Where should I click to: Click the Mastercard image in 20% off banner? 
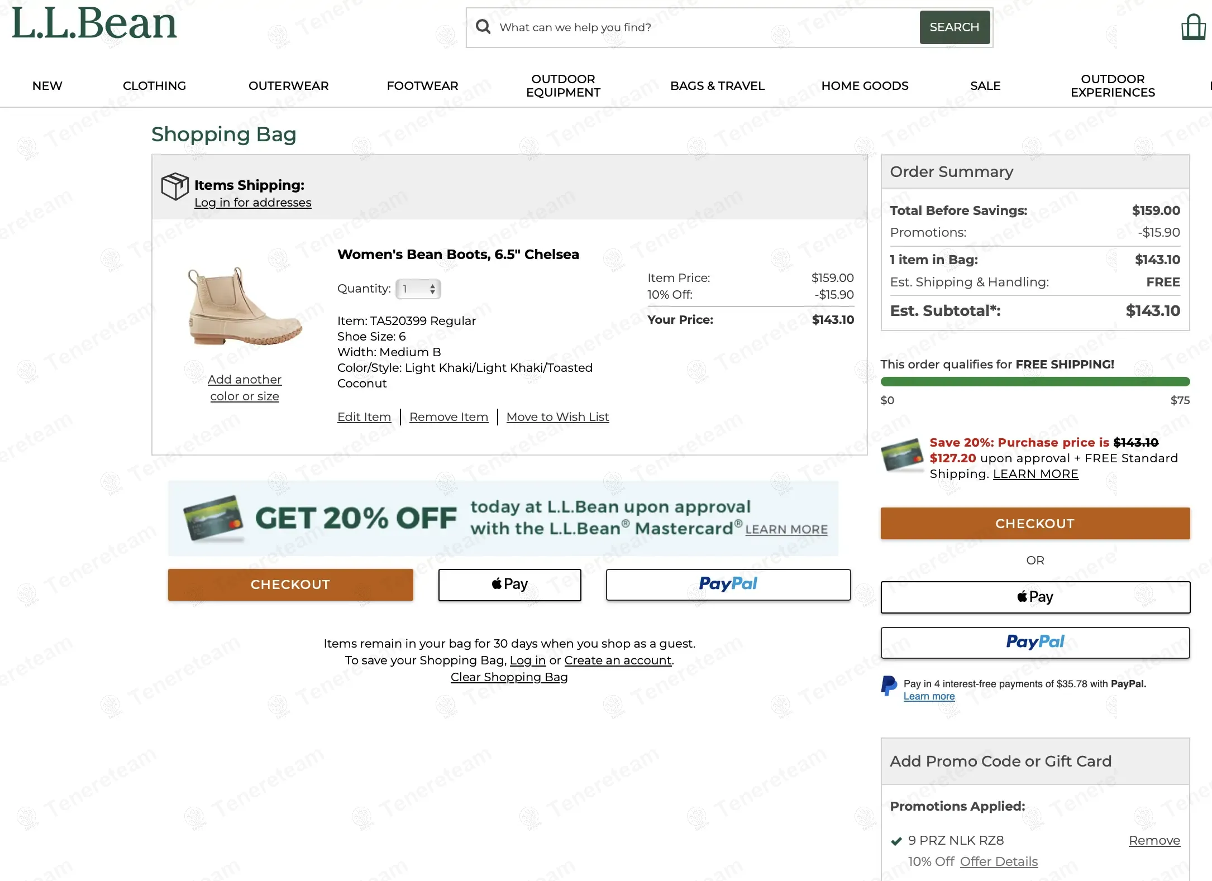pos(214,519)
